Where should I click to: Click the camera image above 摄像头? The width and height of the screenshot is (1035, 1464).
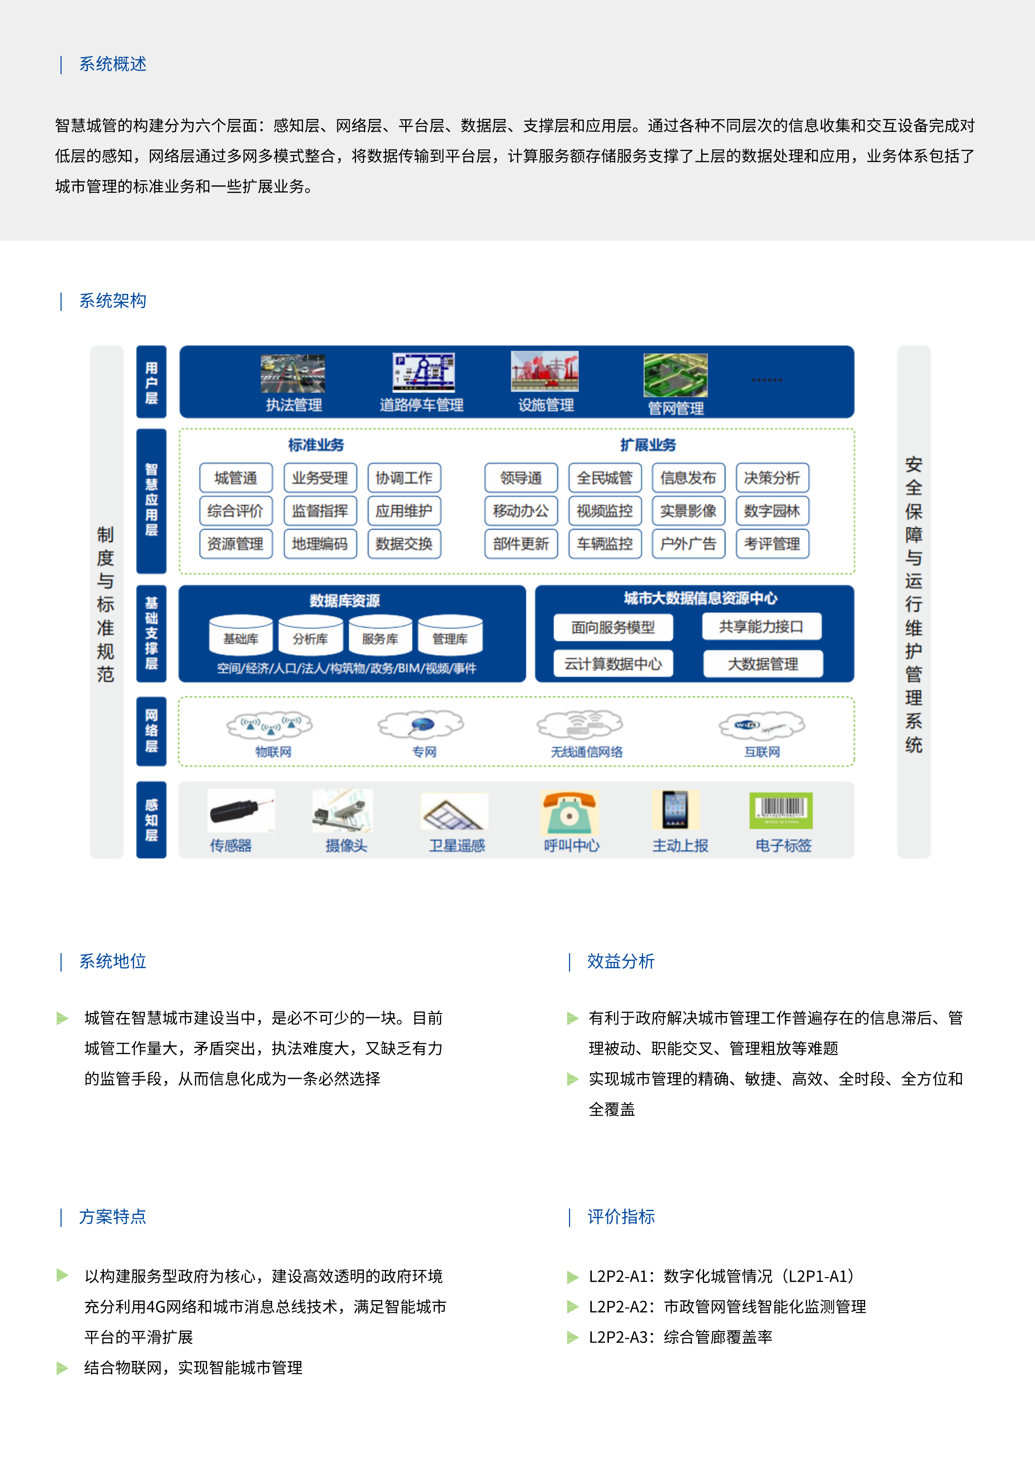pyautogui.click(x=343, y=811)
